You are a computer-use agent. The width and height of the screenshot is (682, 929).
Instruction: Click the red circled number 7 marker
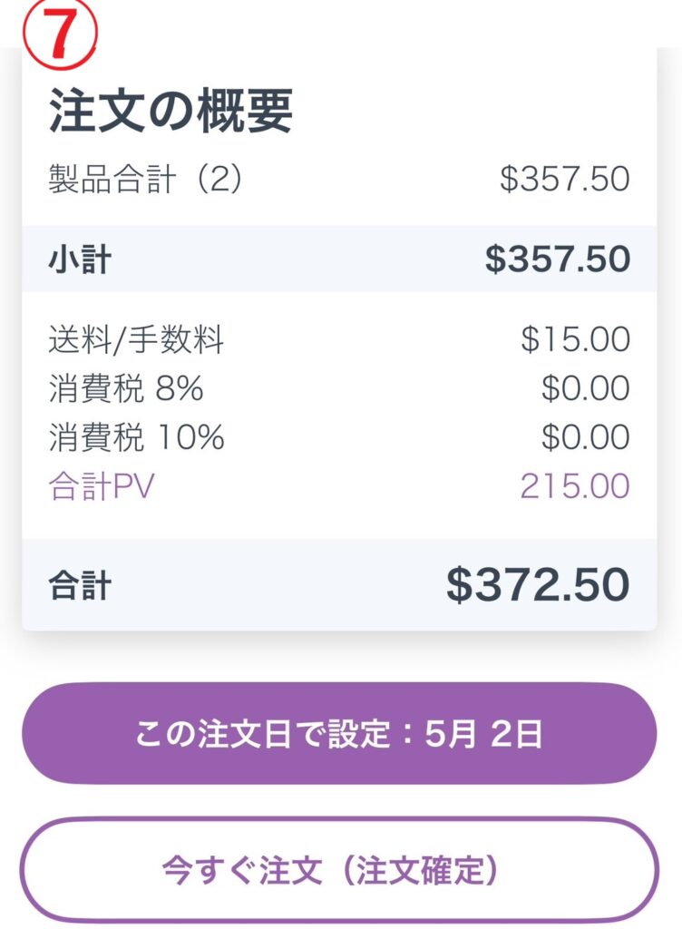60,34
